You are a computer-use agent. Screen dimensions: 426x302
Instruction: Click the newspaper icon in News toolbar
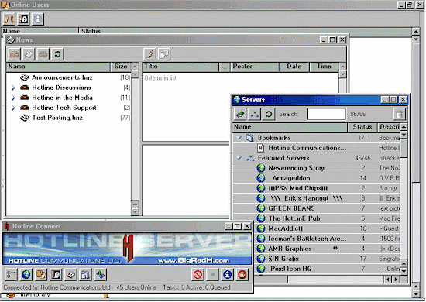click(29, 54)
